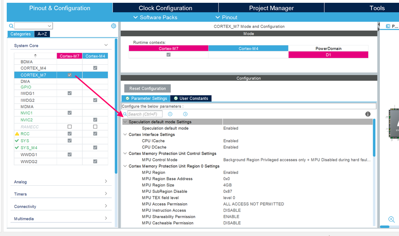This screenshot has height=236, width=399.
Task: Select Cortex-M4 runtime context header
Action: pos(248,48)
